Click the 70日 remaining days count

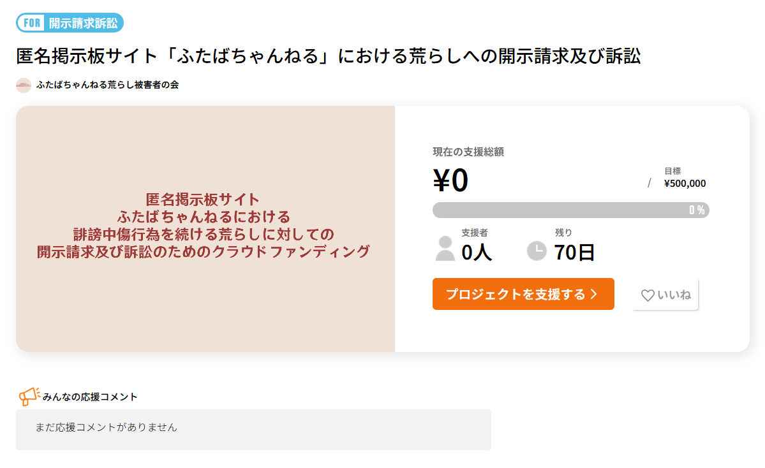coord(574,252)
